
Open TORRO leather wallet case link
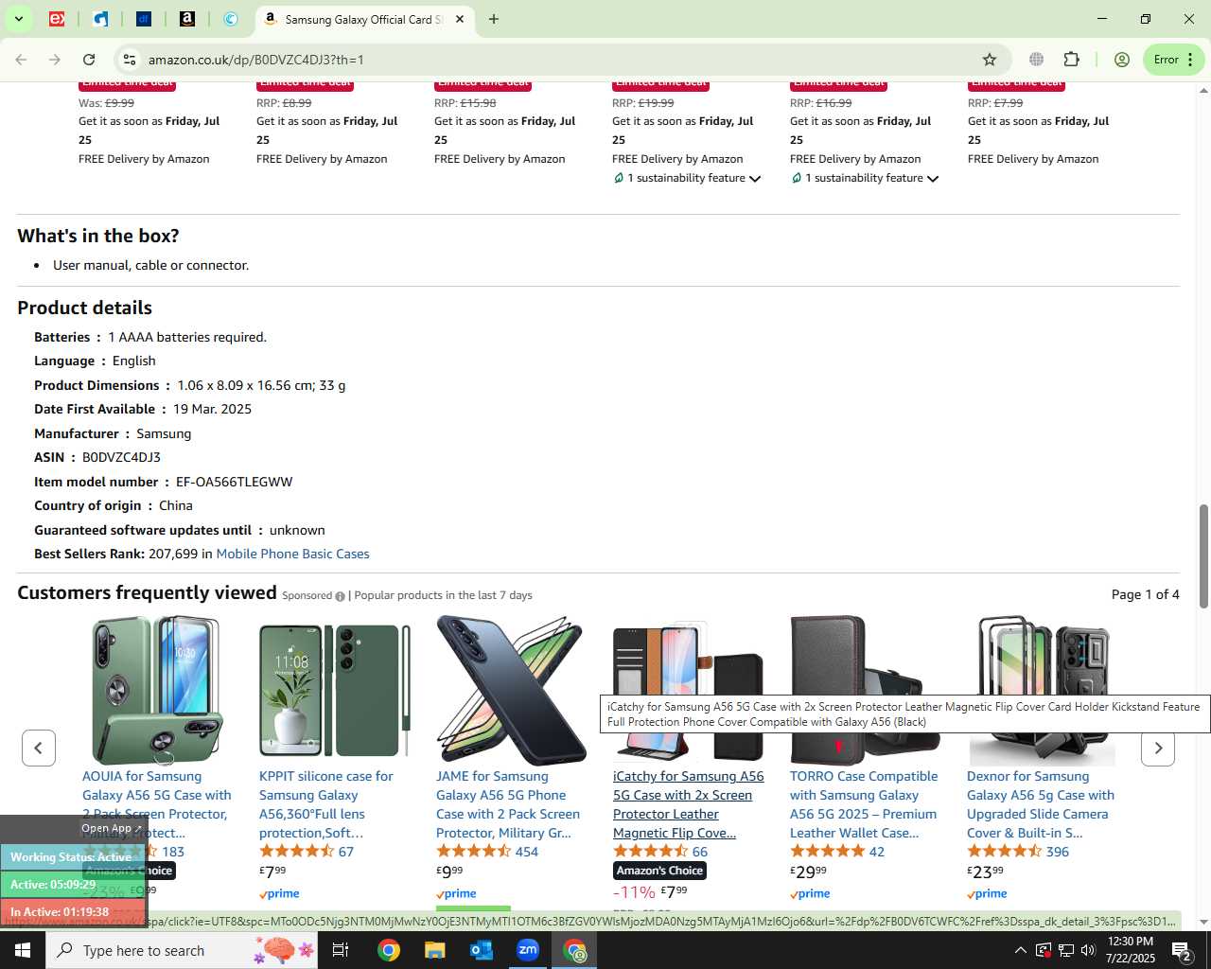pyautogui.click(x=864, y=804)
